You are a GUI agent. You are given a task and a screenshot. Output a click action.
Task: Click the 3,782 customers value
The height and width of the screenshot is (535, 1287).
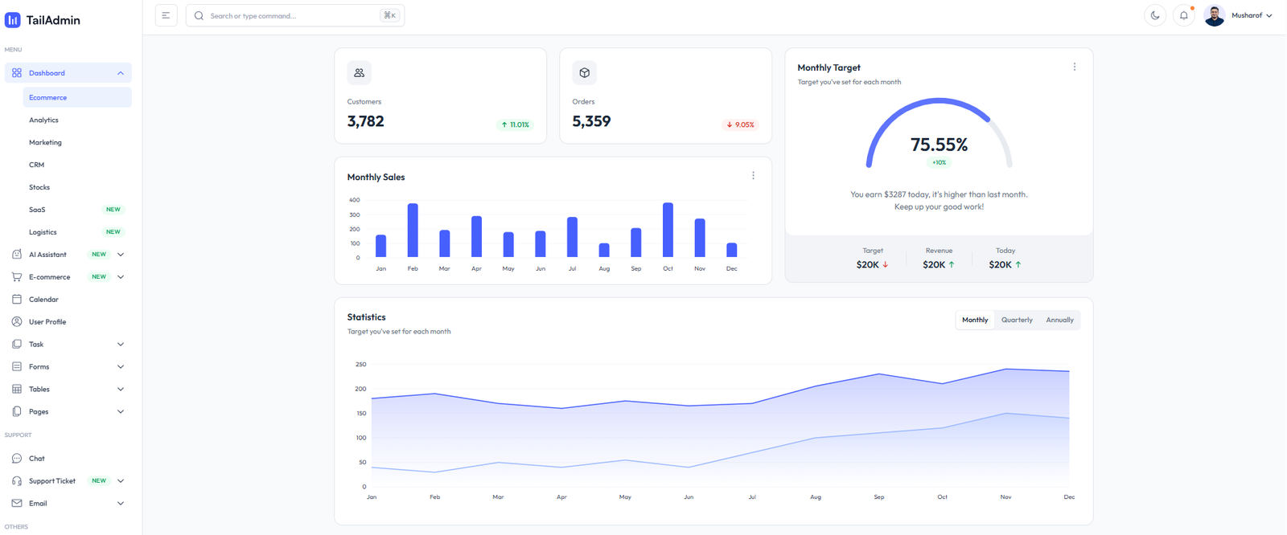[x=365, y=121]
